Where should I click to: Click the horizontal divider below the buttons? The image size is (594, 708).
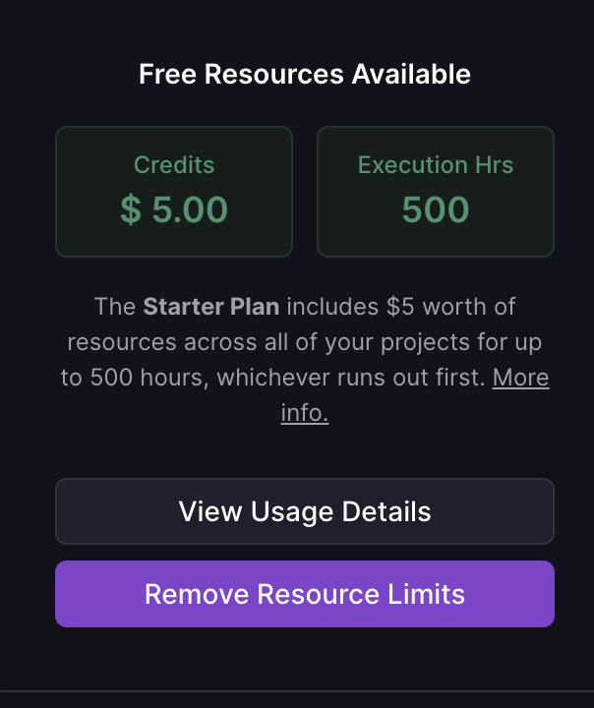[297, 691]
